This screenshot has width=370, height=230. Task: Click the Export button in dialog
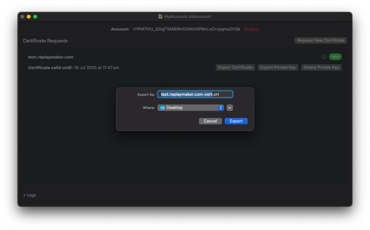pos(236,121)
